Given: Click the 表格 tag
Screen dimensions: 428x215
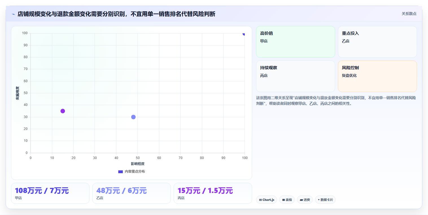Looking at the screenshot, I should tap(287, 200).
